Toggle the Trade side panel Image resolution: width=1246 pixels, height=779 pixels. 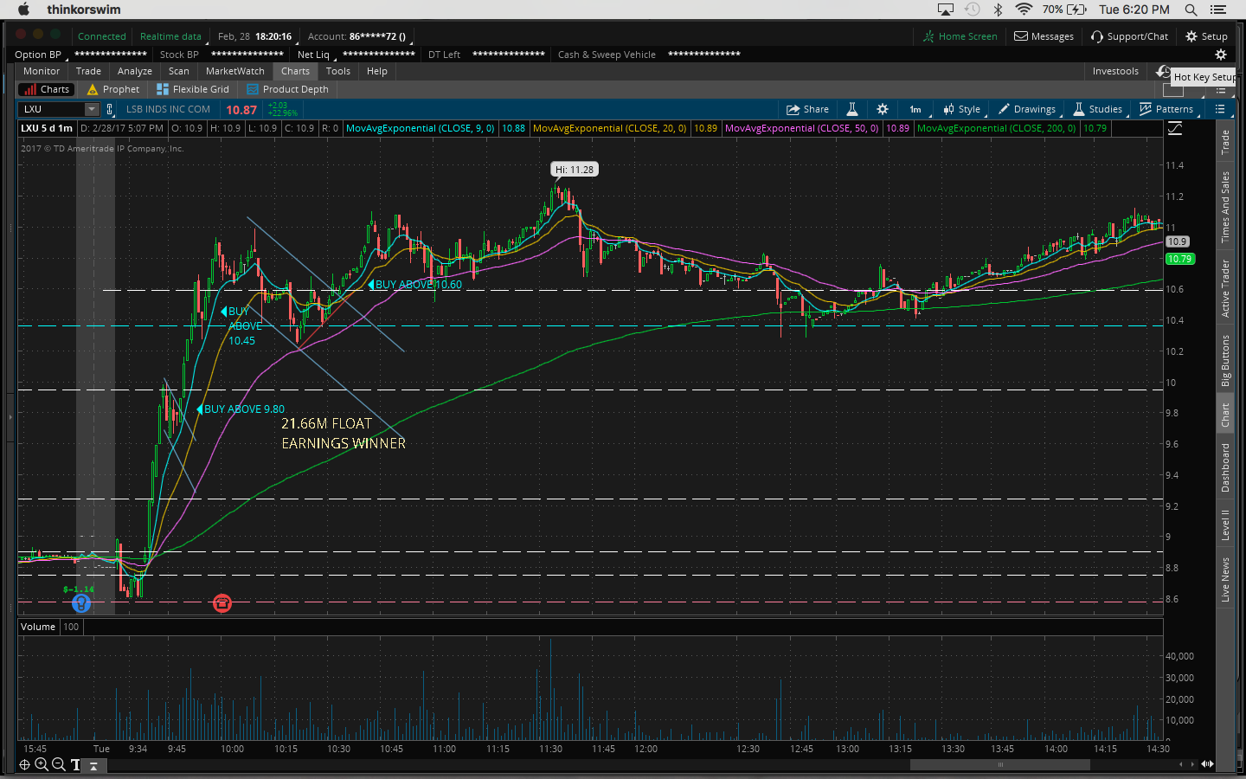1225,142
